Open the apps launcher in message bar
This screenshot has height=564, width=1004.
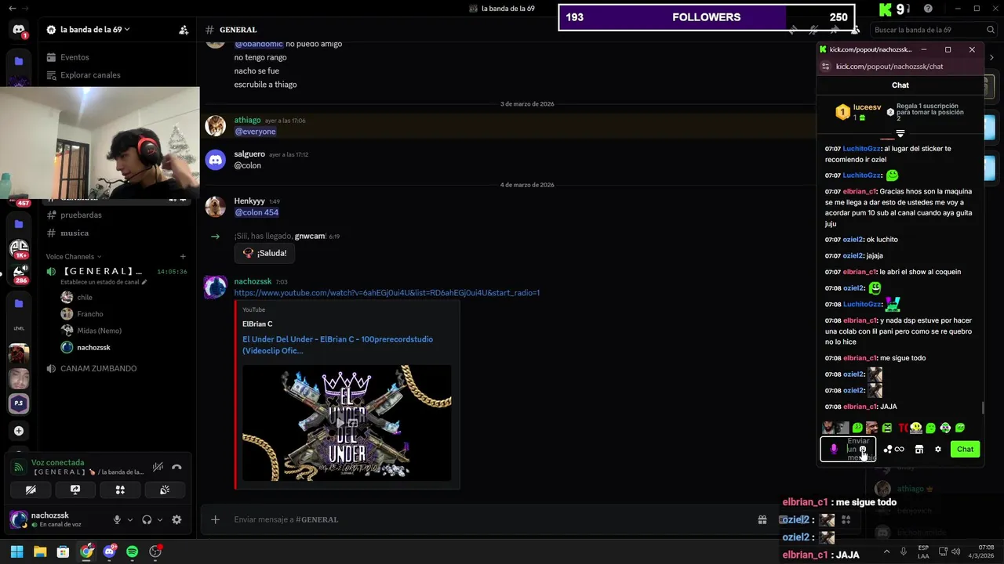(846, 519)
